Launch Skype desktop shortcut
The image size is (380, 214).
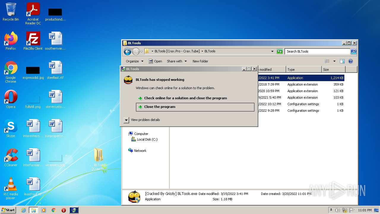point(11,128)
